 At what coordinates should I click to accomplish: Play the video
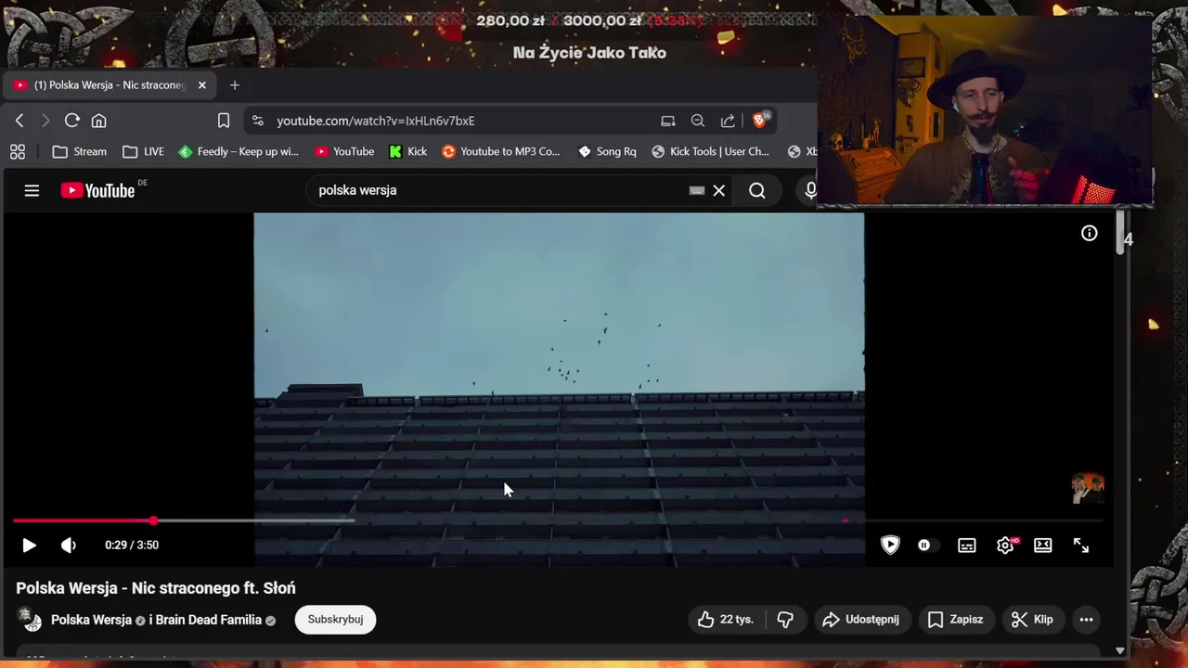click(29, 546)
